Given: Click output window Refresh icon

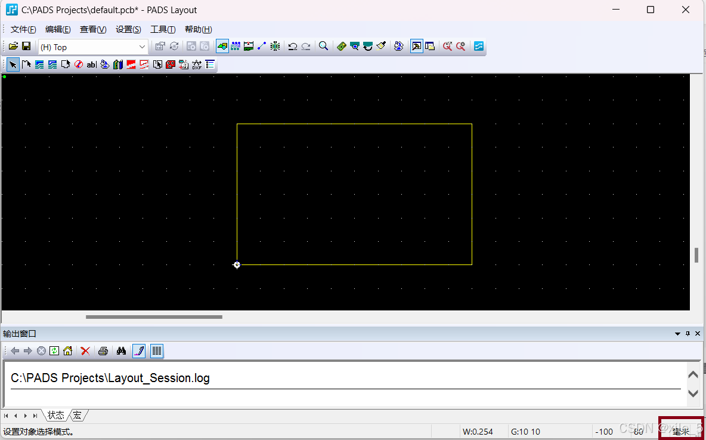Looking at the screenshot, I should (x=54, y=350).
